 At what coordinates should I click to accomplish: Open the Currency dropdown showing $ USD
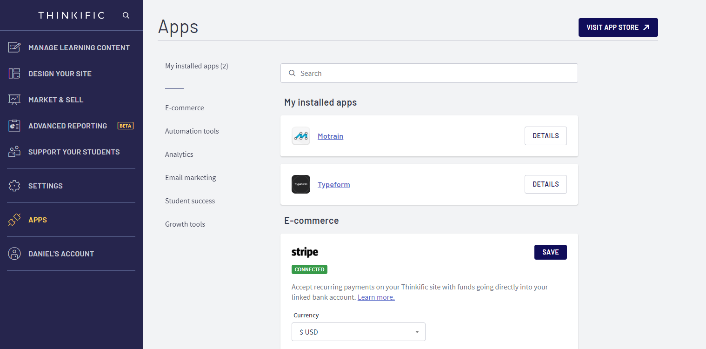point(358,332)
